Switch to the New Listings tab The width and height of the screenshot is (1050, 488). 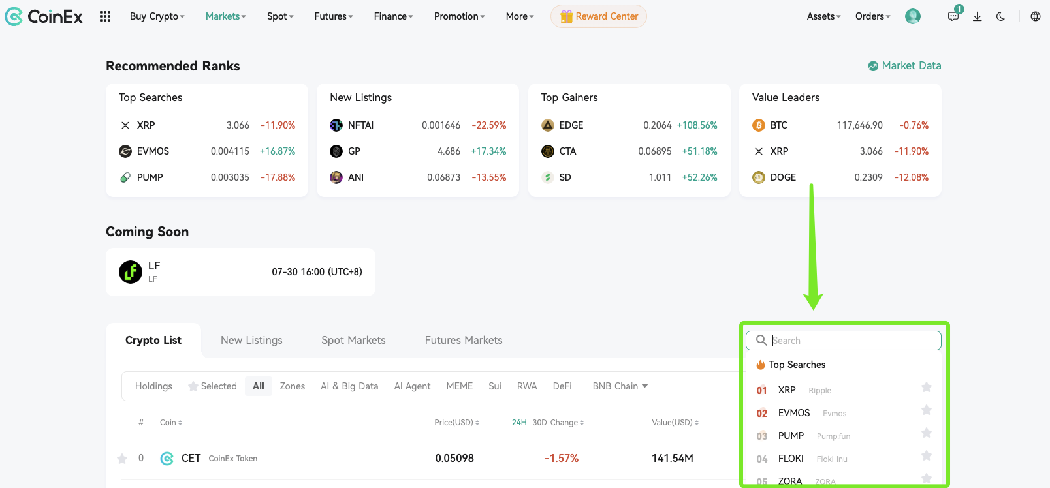point(251,341)
